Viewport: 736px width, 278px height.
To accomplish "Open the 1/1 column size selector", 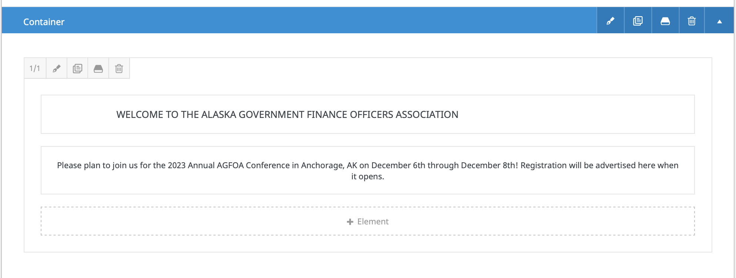I will click(35, 68).
